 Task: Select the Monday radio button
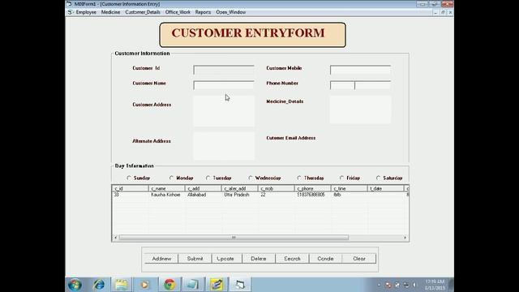[171, 178]
